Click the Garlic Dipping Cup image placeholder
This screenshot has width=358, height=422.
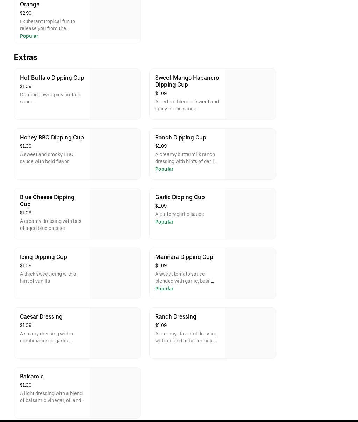[250, 214]
